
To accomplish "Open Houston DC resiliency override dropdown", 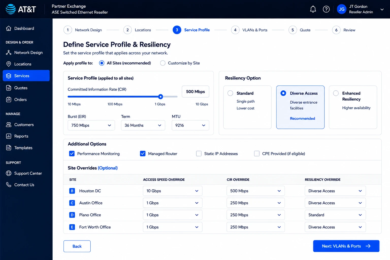I will pyautogui.click(x=335, y=191).
